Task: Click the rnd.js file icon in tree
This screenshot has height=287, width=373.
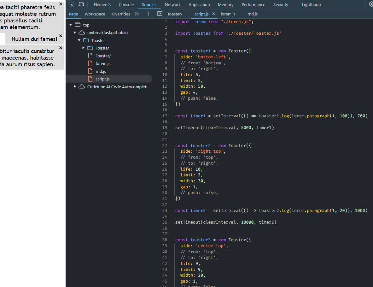Action: [90, 71]
